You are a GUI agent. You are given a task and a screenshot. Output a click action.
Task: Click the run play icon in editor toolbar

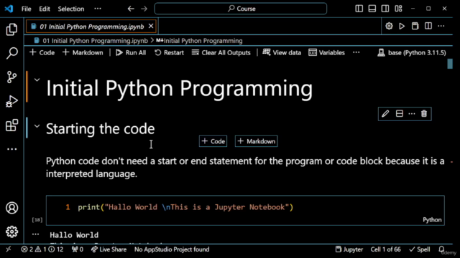tap(402, 26)
